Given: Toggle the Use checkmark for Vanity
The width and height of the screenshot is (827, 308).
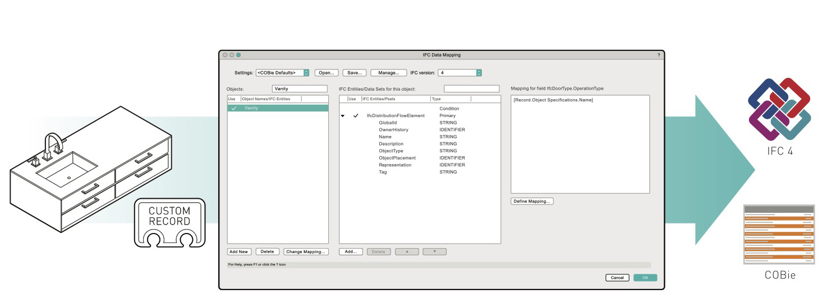Looking at the screenshot, I should click(x=233, y=108).
